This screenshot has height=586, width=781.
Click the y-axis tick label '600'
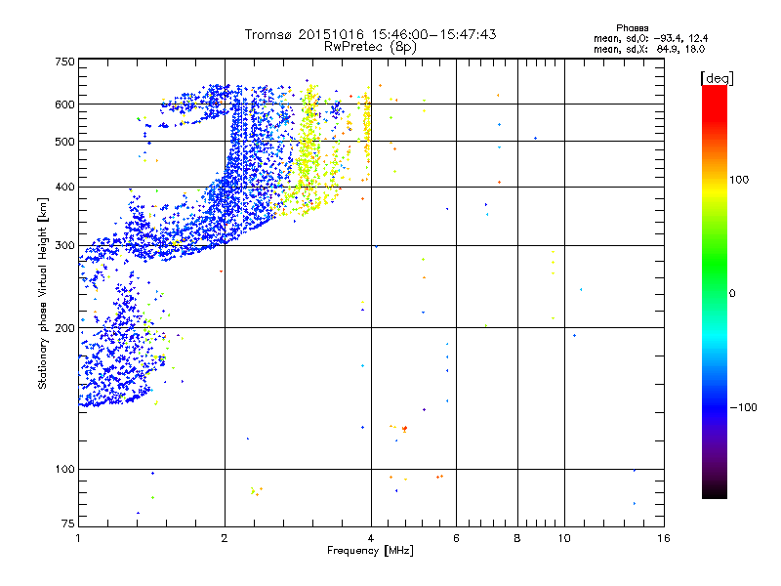point(64,105)
